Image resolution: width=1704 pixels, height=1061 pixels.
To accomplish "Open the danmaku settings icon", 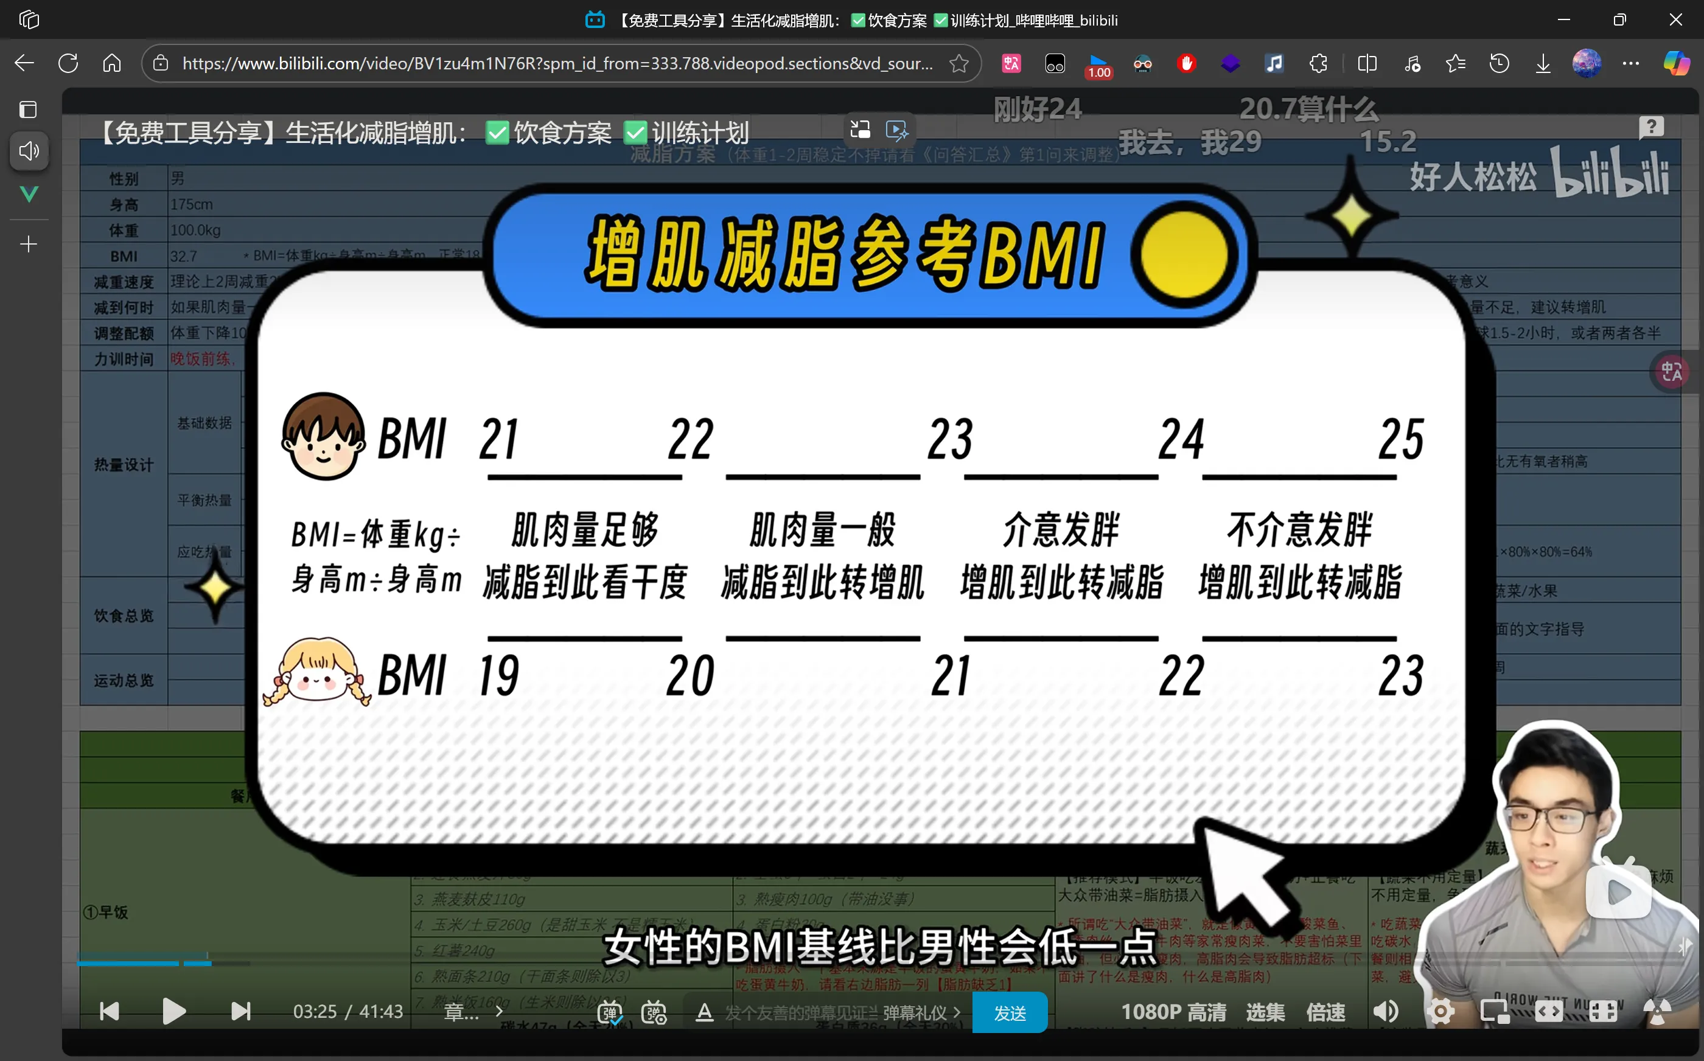I will pos(654,1012).
